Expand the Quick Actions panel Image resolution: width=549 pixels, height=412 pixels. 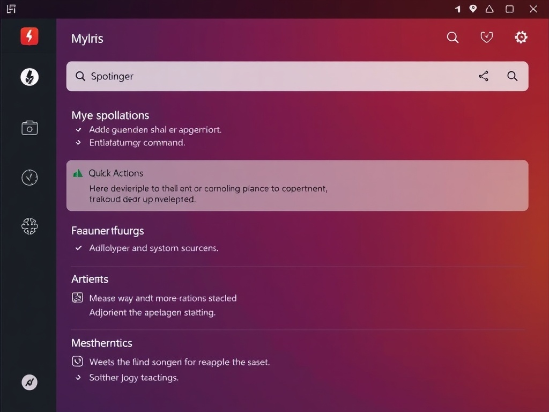pos(298,185)
